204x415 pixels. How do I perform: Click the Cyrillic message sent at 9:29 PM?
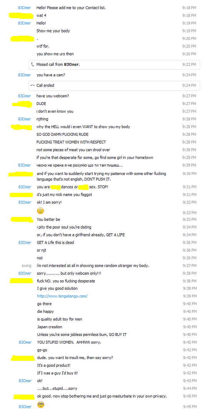[80, 165]
